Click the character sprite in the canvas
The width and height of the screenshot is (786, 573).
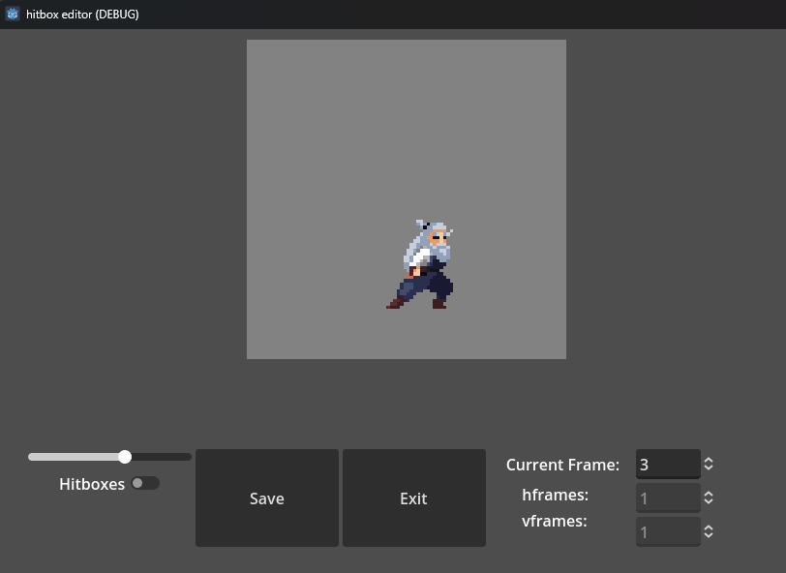click(420, 264)
